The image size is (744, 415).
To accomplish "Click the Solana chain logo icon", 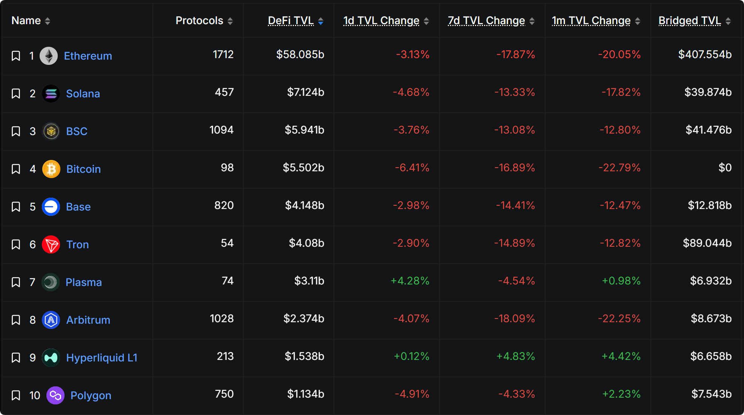I will pos(51,94).
